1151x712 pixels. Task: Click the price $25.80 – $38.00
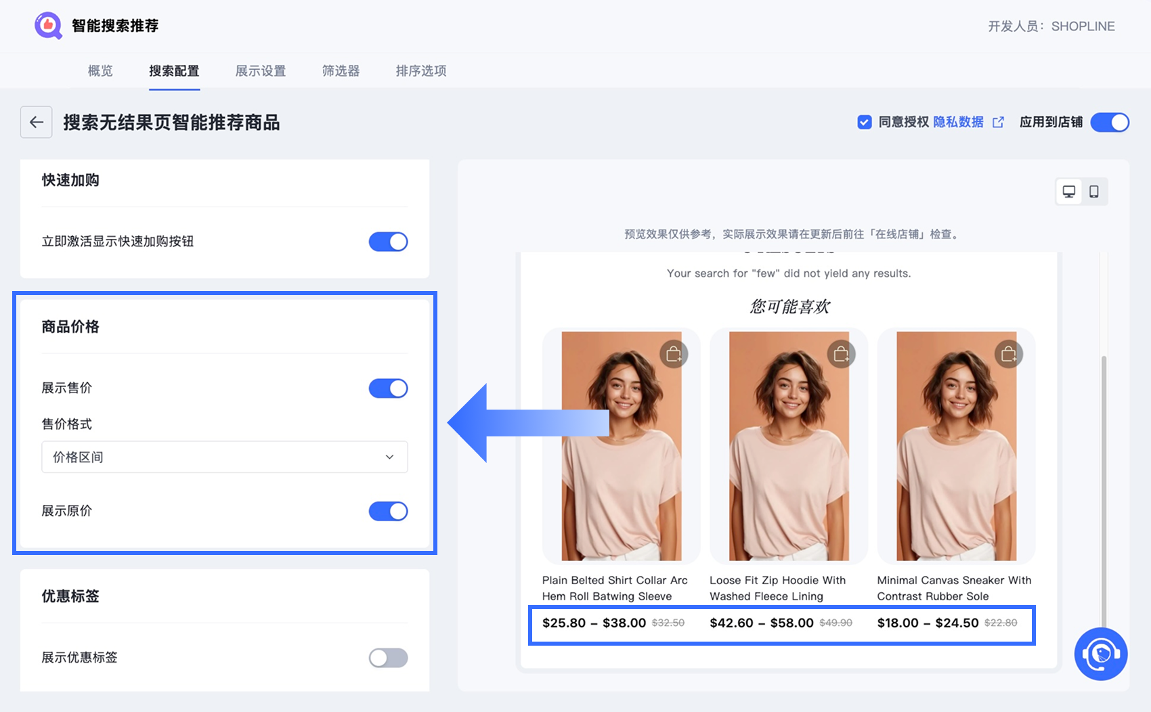[594, 623]
